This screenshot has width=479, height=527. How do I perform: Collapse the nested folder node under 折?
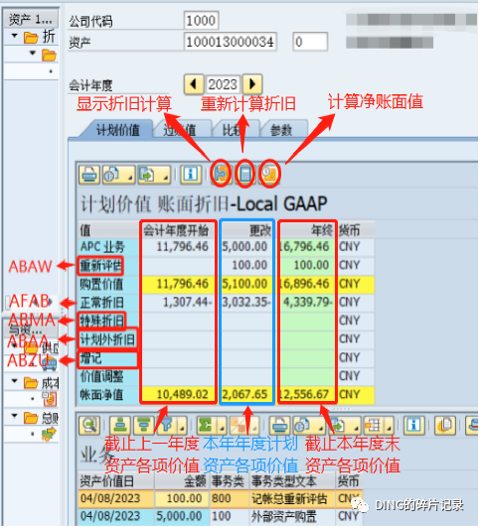33,53
